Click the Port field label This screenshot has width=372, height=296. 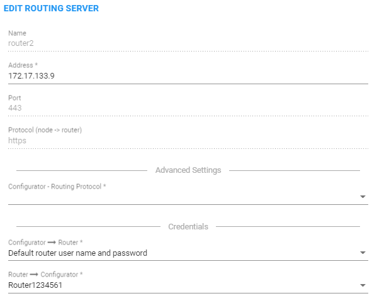14,98
